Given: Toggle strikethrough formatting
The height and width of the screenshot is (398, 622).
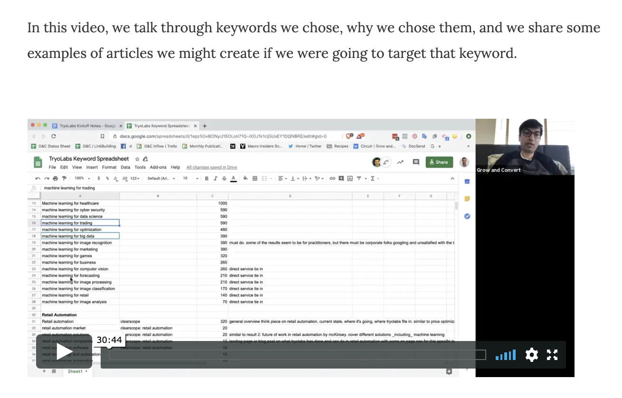Looking at the screenshot, I should (x=224, y=179).
